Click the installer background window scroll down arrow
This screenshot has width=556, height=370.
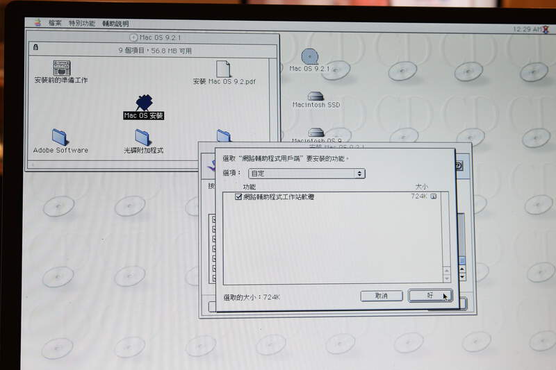(x=462, y=277)
